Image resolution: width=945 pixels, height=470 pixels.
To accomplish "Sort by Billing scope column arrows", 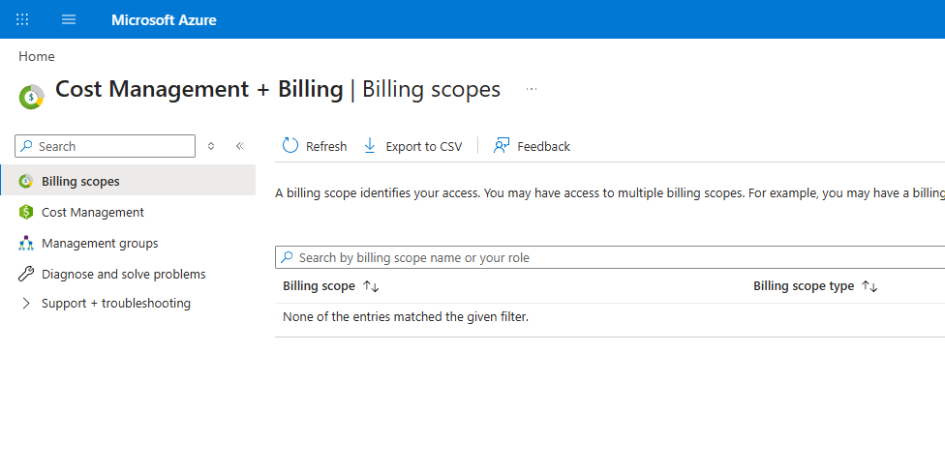I will (x=371, y=286).
